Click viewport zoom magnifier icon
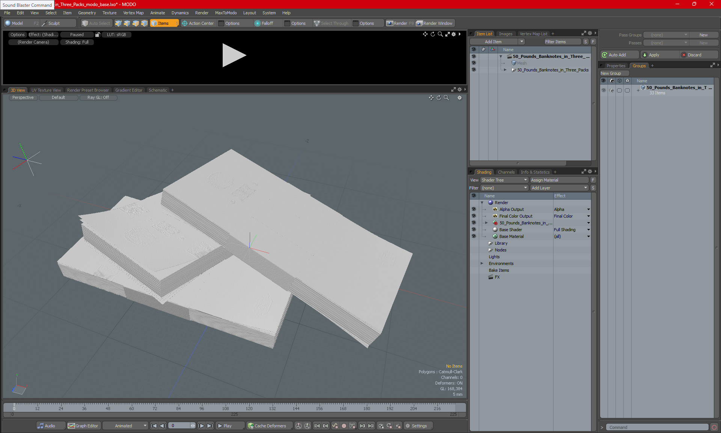Screen dimensions: 721x433 coord(446,98)
